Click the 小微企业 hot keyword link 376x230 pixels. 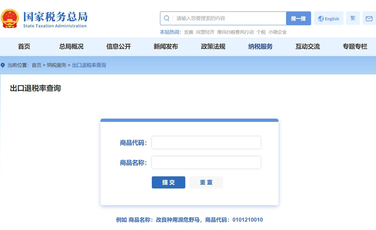277,32
